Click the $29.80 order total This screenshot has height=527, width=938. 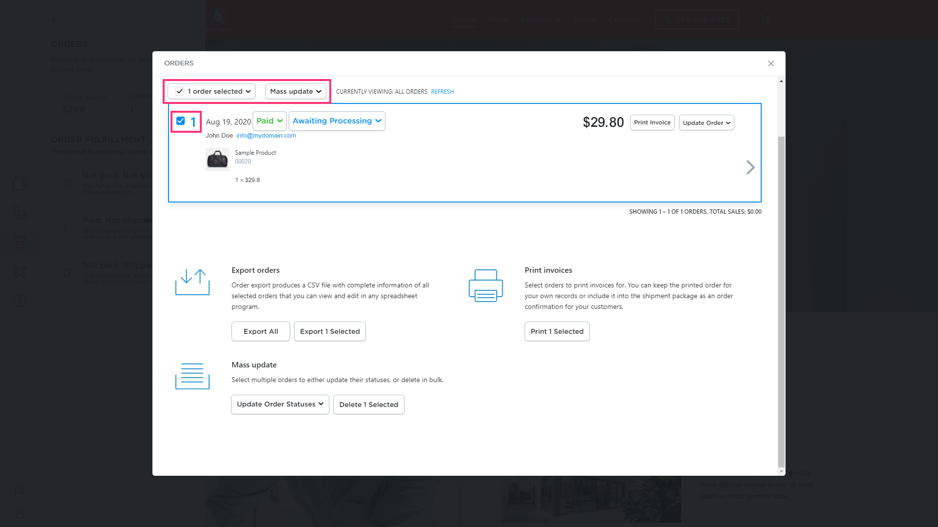(603, 122)
